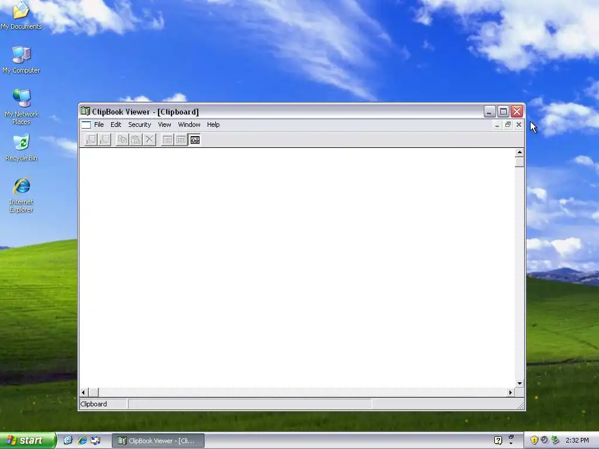
Task: Click the Connect toolbar icon
Action: coord(91,140)
